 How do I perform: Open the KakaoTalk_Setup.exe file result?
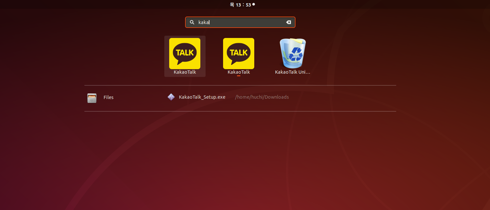click(202, 97)
